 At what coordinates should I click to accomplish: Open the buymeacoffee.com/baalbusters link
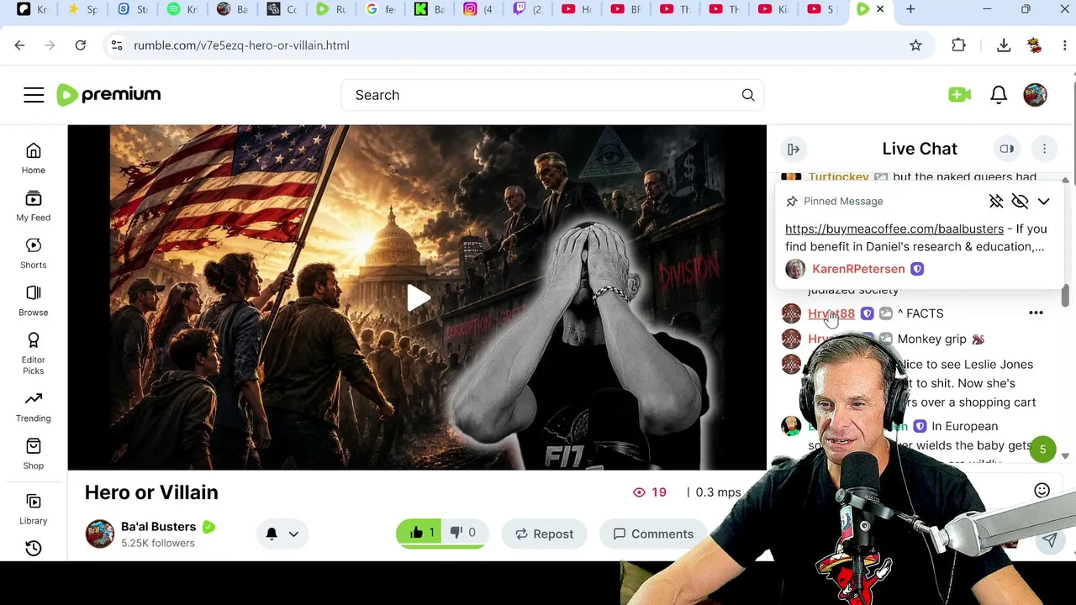coord(894,229)
